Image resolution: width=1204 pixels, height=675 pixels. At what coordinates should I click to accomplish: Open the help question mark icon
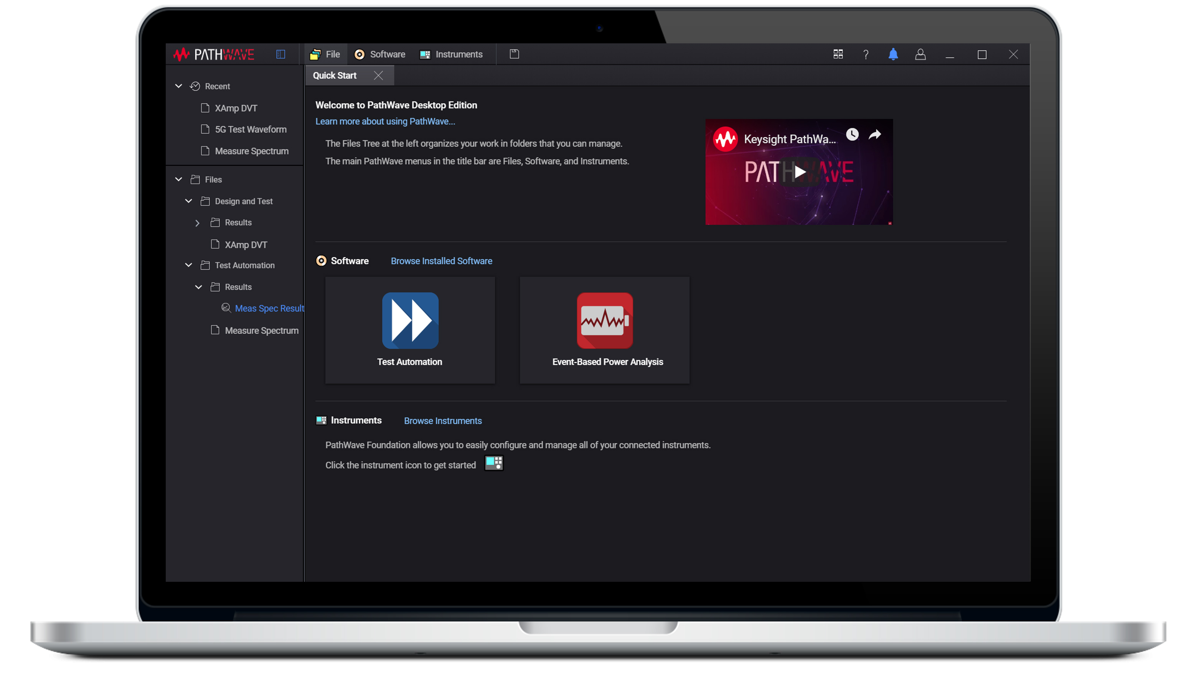(866, 55)
